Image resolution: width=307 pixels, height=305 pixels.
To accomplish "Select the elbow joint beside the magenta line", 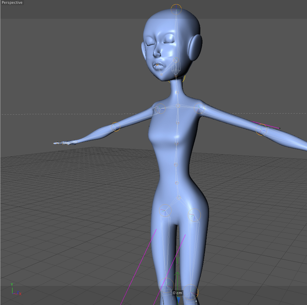I will coord(262,130).
